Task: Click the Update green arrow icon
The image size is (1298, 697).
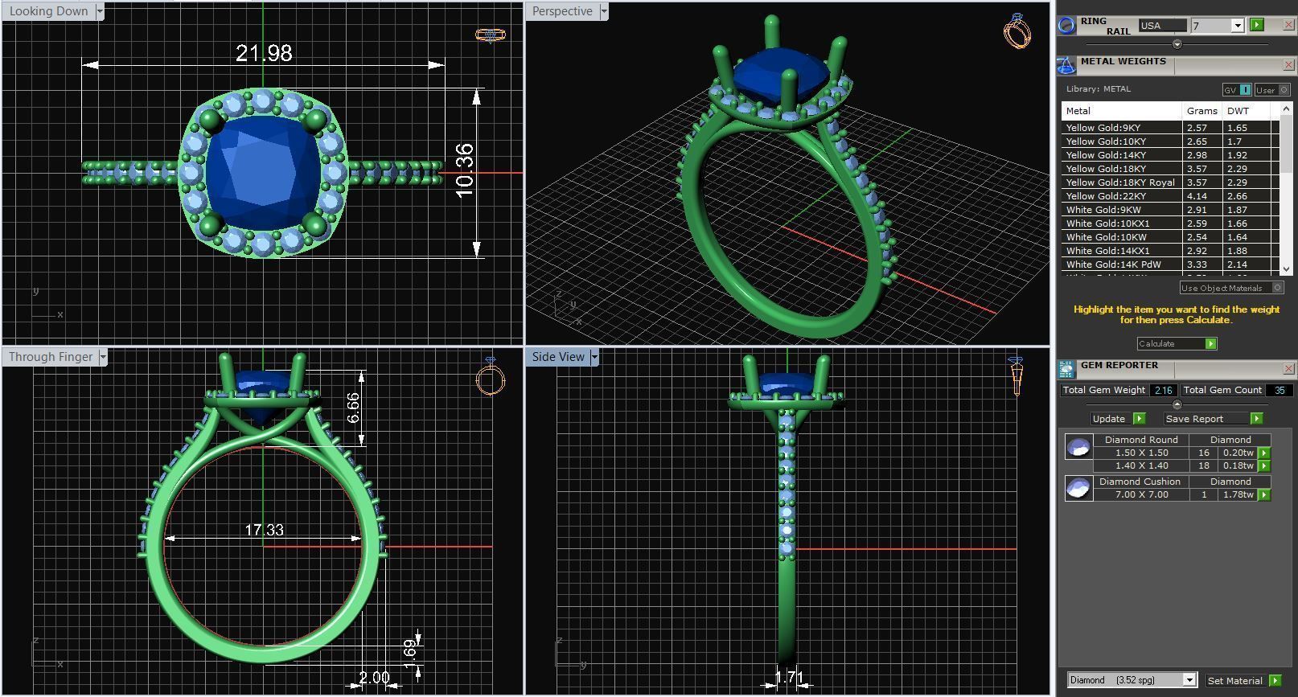Action: click(1139, 418)
